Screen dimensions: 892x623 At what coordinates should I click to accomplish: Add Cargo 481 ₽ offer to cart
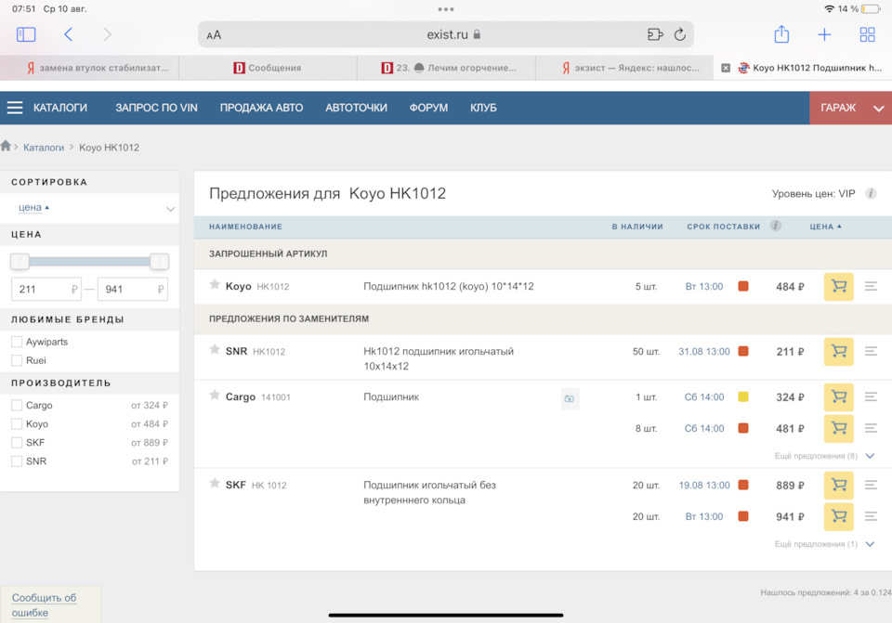[x=838, y=428]
